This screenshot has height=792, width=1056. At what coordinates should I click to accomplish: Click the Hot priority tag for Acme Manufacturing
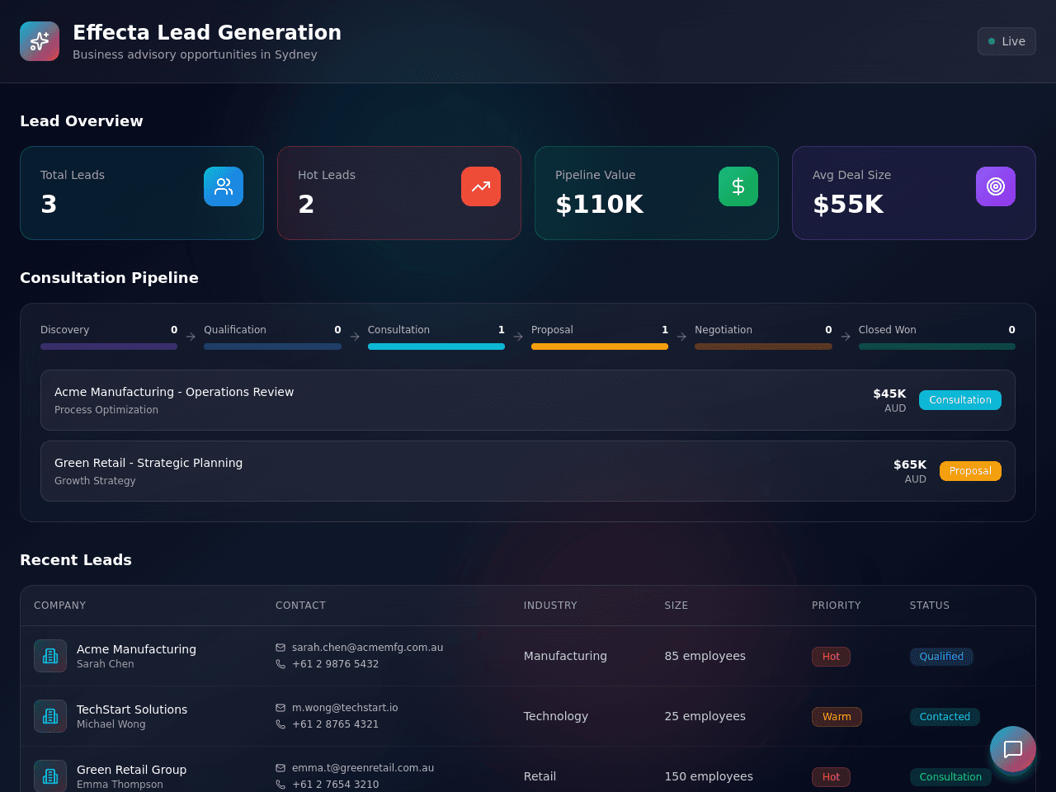[x=831, y=657]
